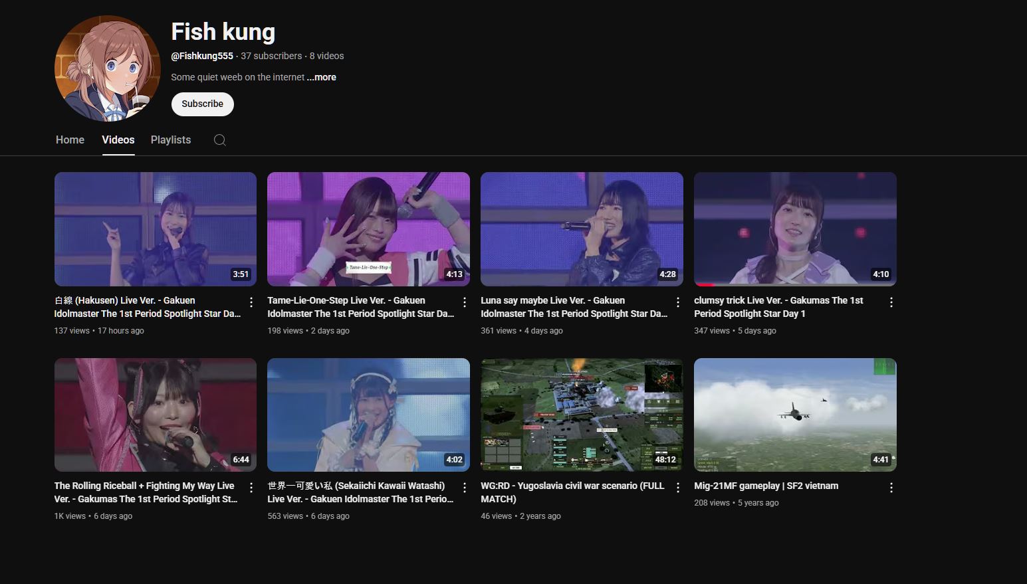1027x584 pixels.
Task: Go to the Playlists tab
Action: pyautogui.click(x=171, y=140)
